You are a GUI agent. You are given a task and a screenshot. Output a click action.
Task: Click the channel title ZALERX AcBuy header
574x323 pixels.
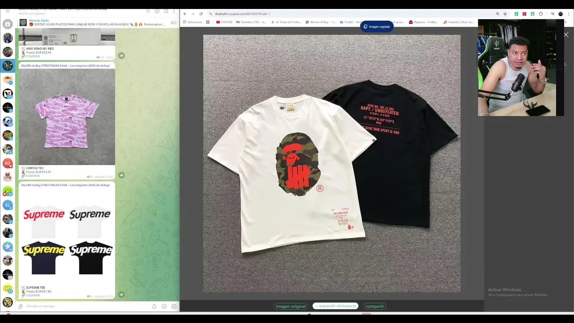click(x=63, y=9)
